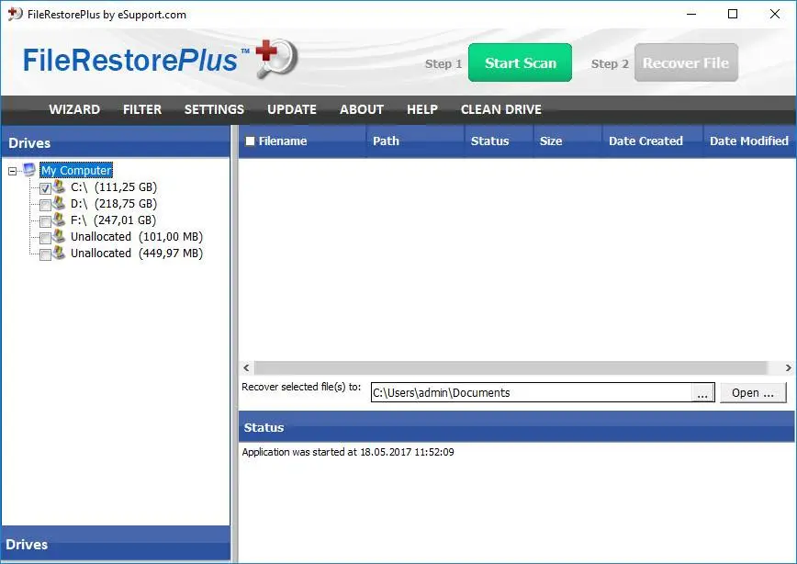Image resolution: width=797 pixels, height=564 pixels.
Task: Check the F:\ drive checkbox
Action: [45, 221]
